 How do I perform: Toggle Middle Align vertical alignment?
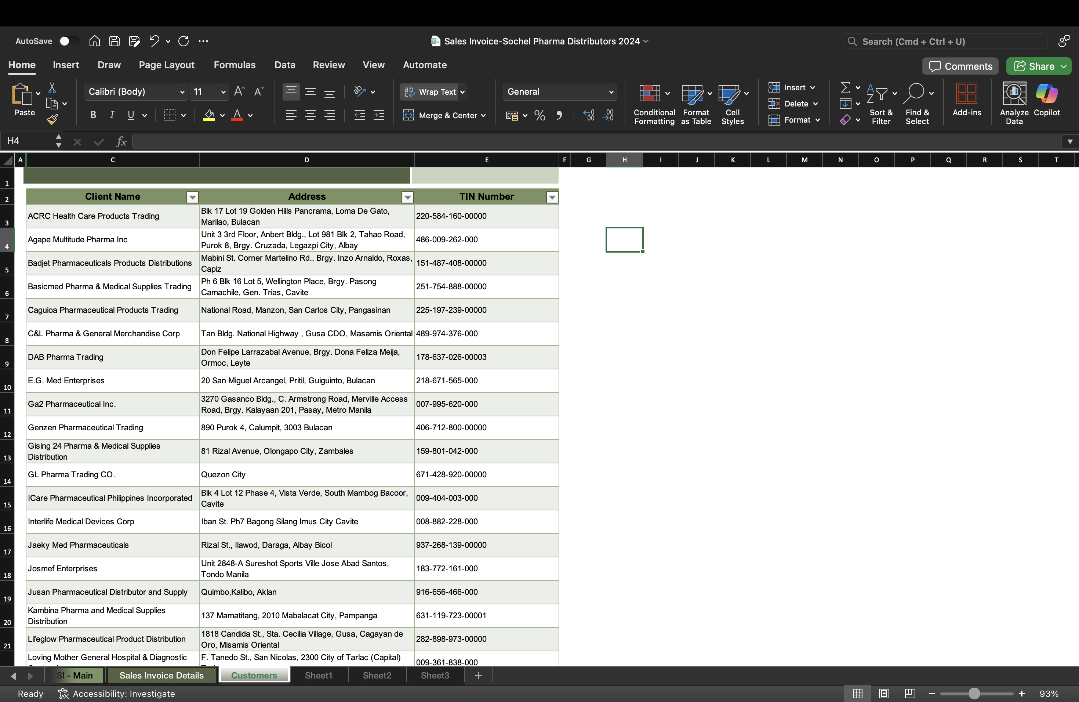click(310, 91)
